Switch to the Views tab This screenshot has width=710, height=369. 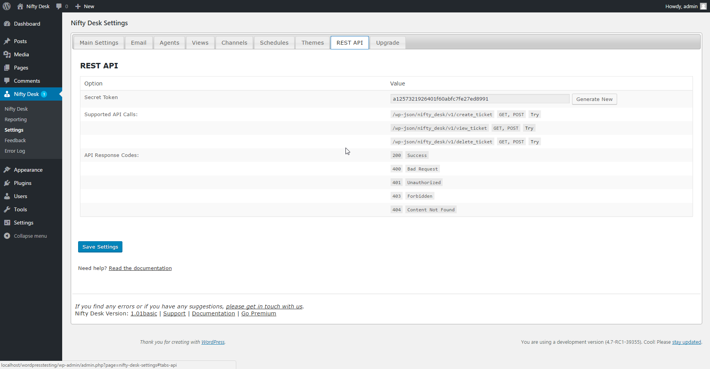(200, 43)
